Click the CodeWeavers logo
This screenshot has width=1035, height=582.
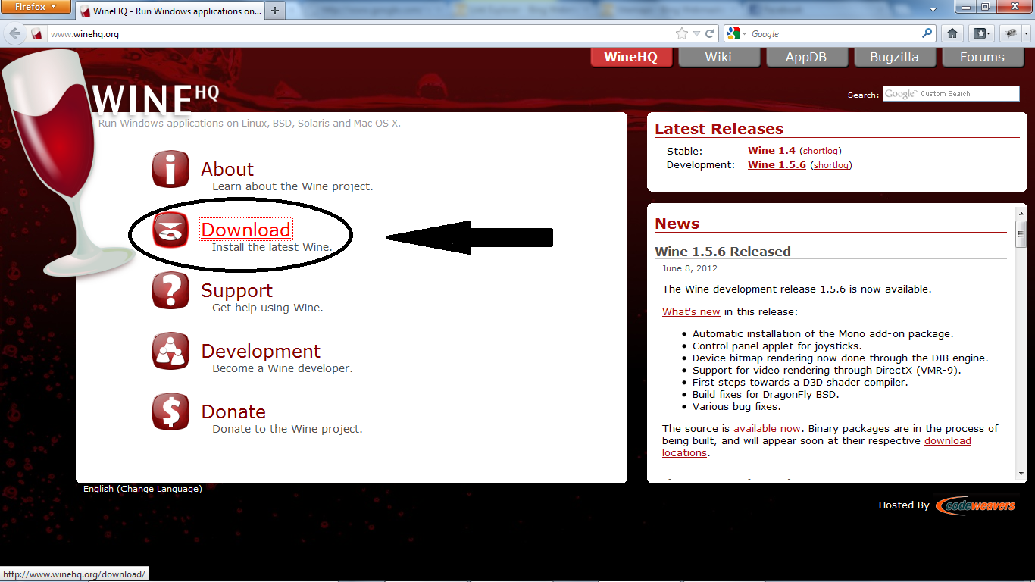[976, 505]
